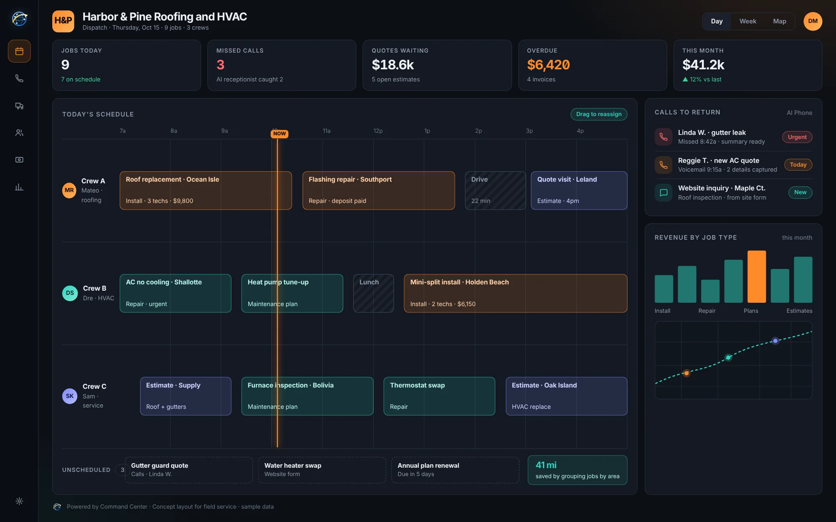Viewport: 836px width, 522px height.
Task: Switch to the Week view tab
Action: 748,21
